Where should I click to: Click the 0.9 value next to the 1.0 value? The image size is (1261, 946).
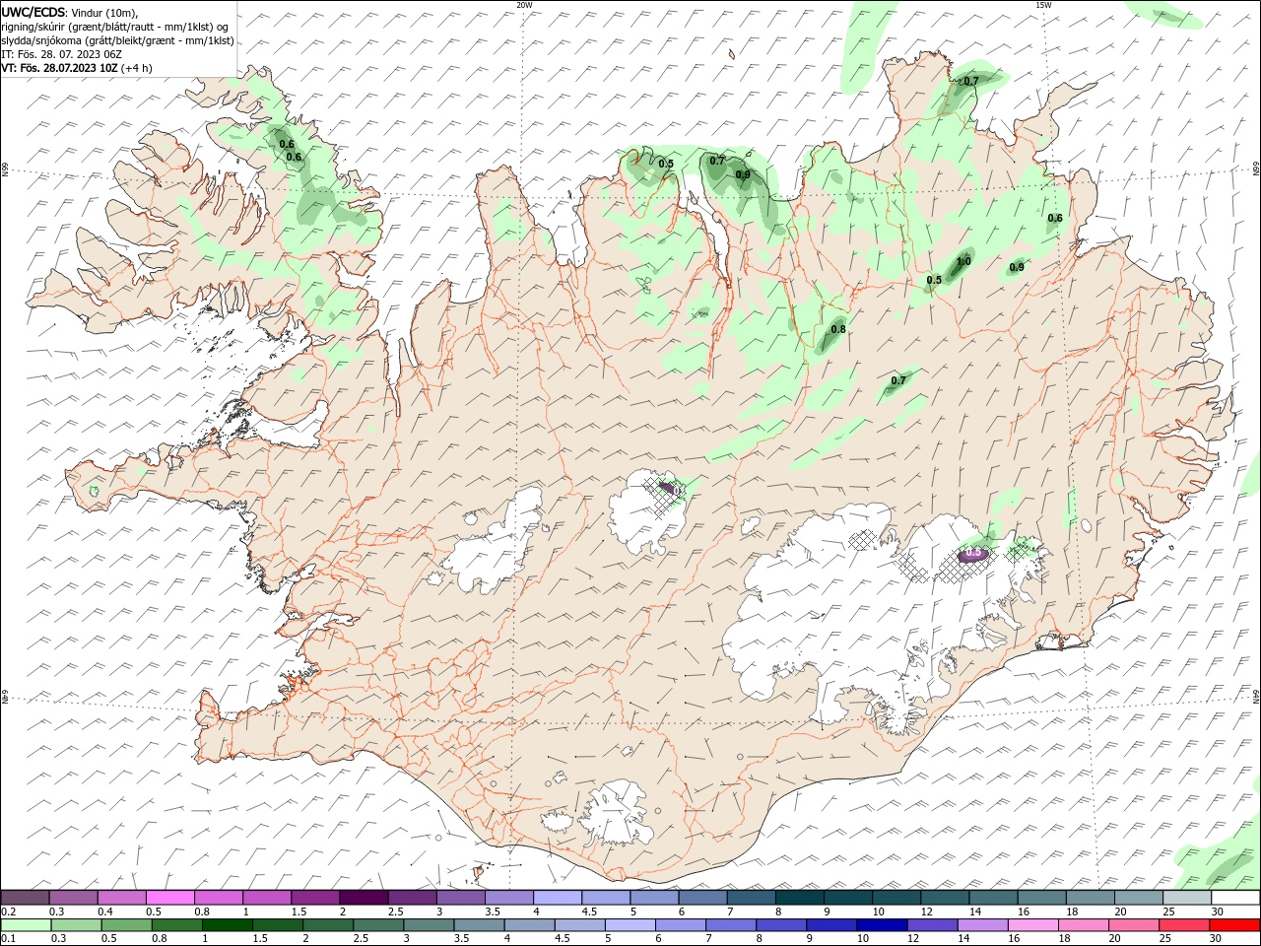pos(1017,267)
